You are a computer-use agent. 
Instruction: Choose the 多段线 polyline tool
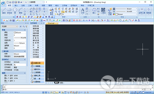[x=9, y=11]
